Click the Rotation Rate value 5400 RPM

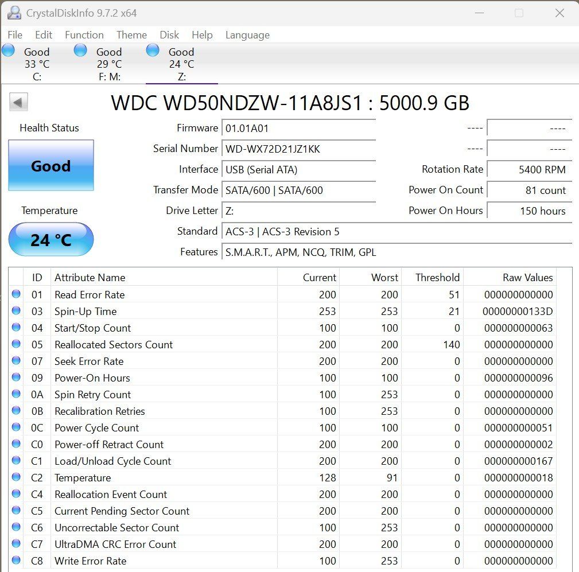530,169
